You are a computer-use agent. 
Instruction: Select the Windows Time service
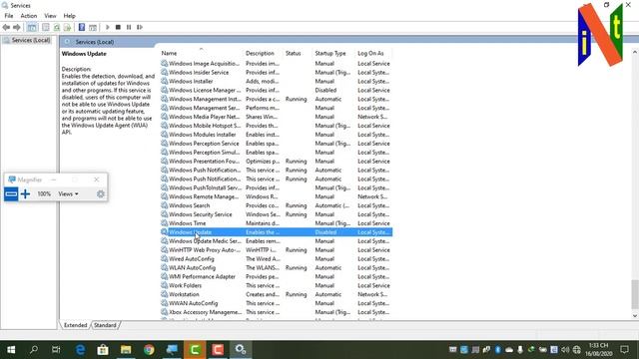point(276,223)
